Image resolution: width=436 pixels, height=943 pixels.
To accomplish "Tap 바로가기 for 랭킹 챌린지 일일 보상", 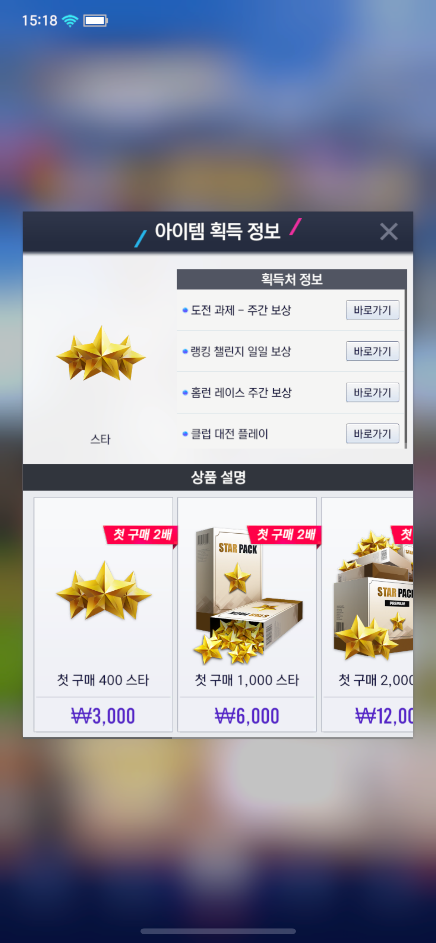I will click(372, 351).
